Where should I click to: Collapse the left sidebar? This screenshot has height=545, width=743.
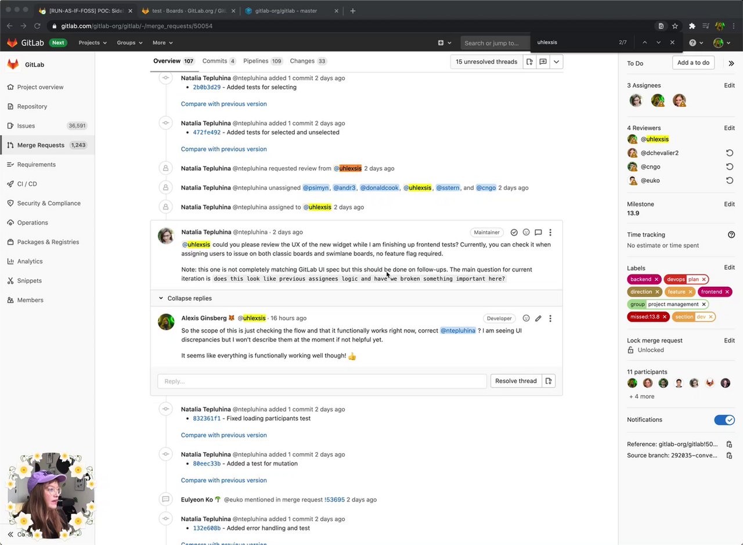[10, 534]
